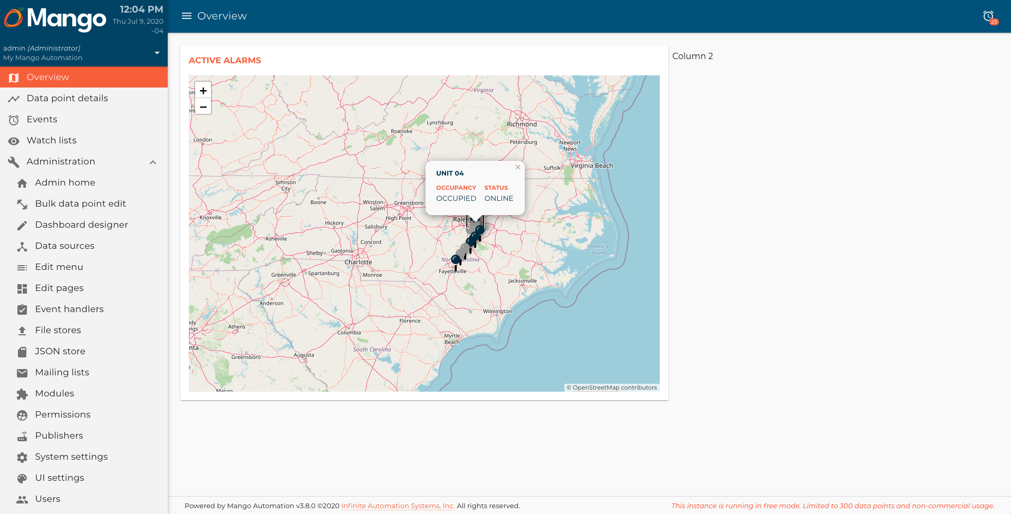Open Infinite Automation Systems, Inc. link

point(398,506)
